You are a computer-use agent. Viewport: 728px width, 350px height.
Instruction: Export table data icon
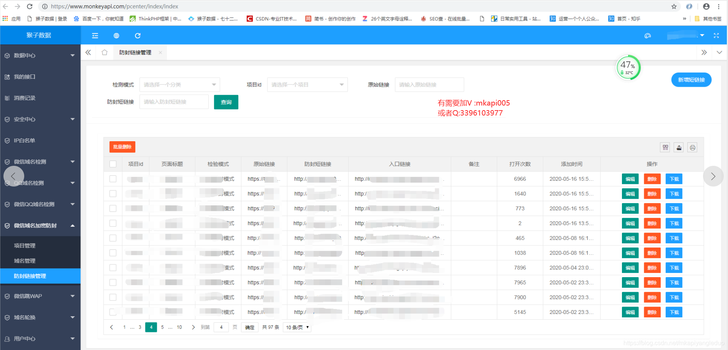pos(679,147)
